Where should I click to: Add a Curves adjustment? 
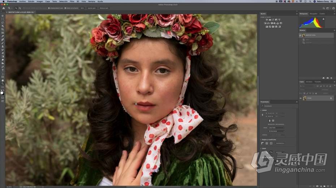[273, 20]
